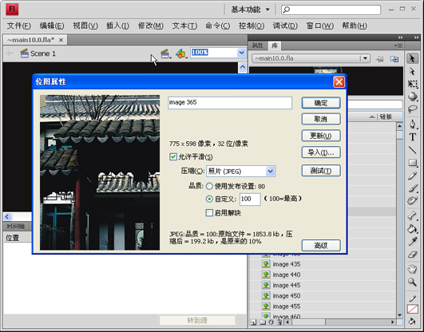424x332 pixels.
Task: Collapse the library dock double arrows
Action: (401, 38)
